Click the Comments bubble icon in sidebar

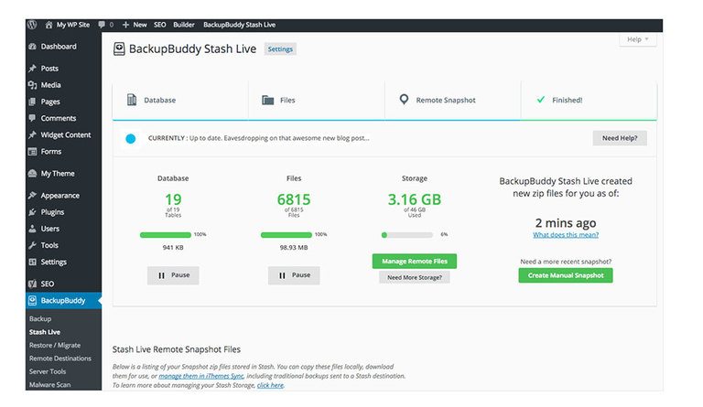(x=32, y=118)
